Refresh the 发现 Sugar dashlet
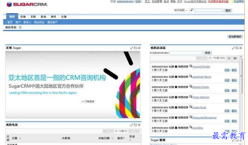The image size is (248, 145). click(x=135, y=48)
